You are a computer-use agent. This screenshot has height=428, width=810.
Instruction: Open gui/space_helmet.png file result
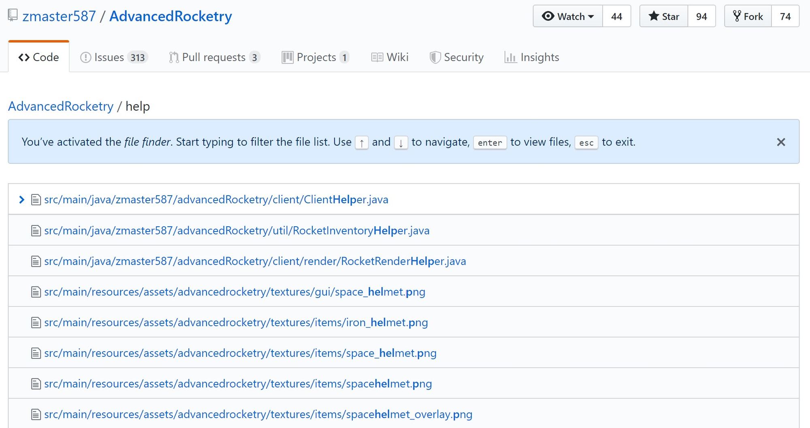point(234,292)
